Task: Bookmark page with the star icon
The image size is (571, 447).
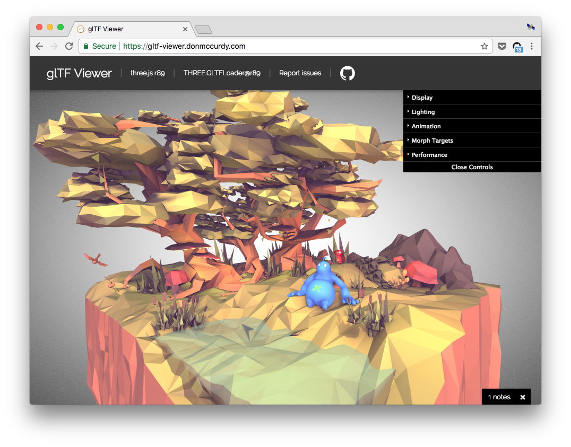Action: click(x=484, y=46)
